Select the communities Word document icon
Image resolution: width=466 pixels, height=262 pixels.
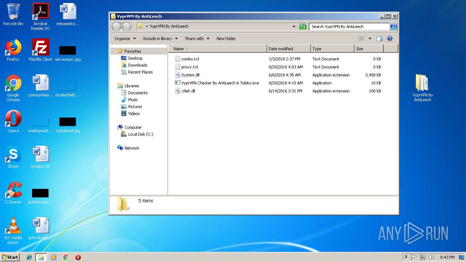pos(40,86)
